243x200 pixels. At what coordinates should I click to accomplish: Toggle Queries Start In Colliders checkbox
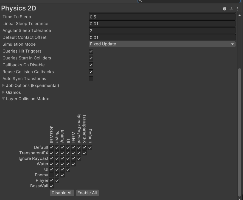91,58
